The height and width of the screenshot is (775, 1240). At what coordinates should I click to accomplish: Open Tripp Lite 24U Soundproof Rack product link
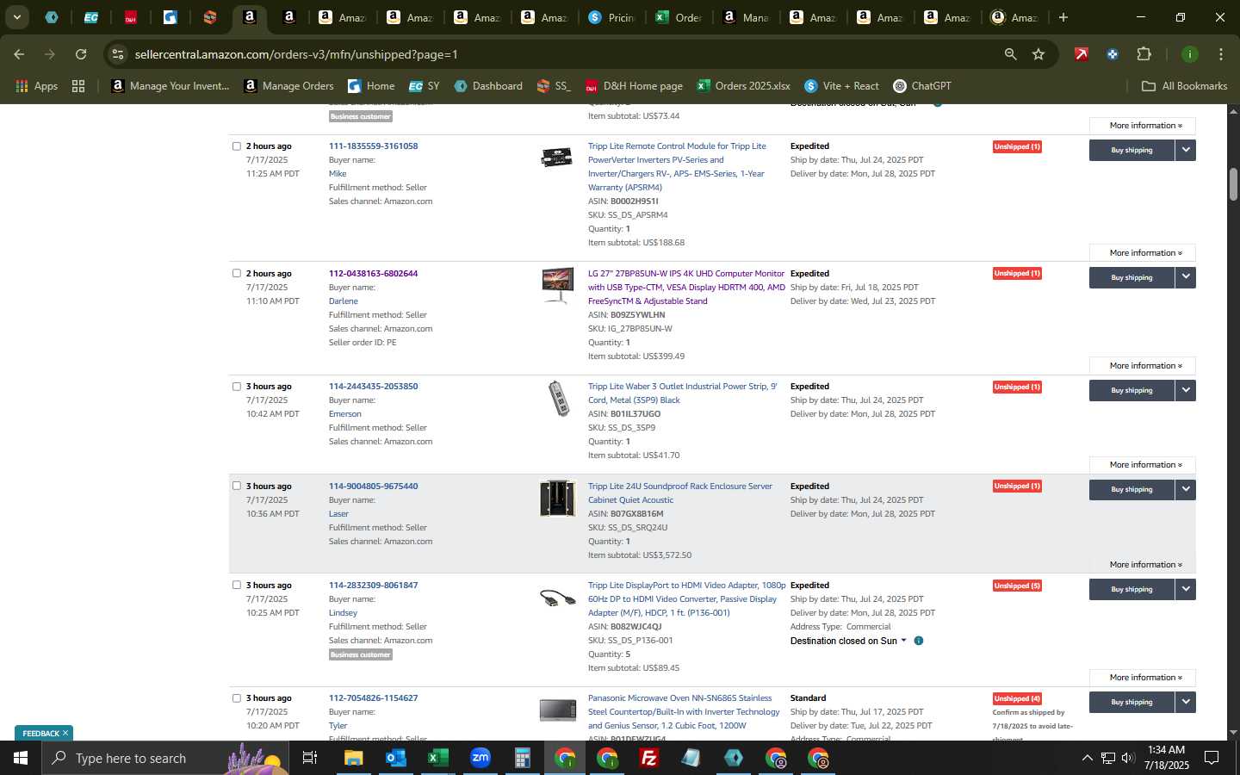[x=680, y=493]
